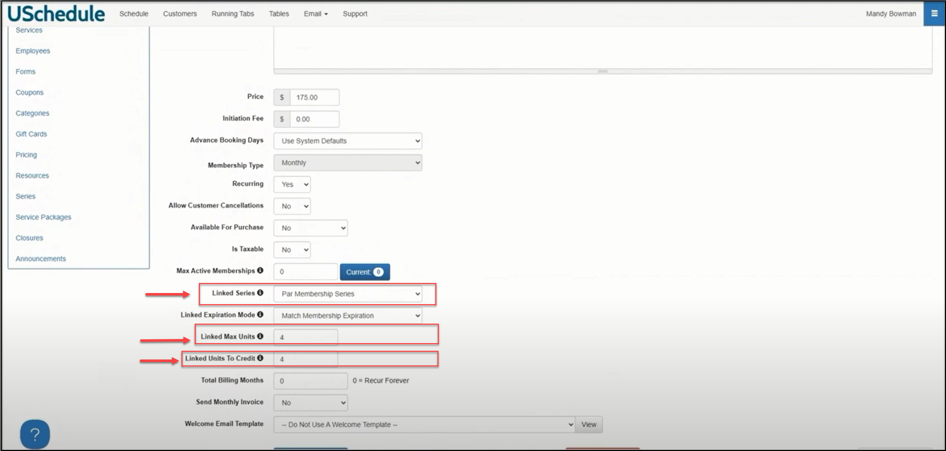This screenshot has width=946, height=451.
Task: Click the USchedule logo
Action: (x=56, y=14)
